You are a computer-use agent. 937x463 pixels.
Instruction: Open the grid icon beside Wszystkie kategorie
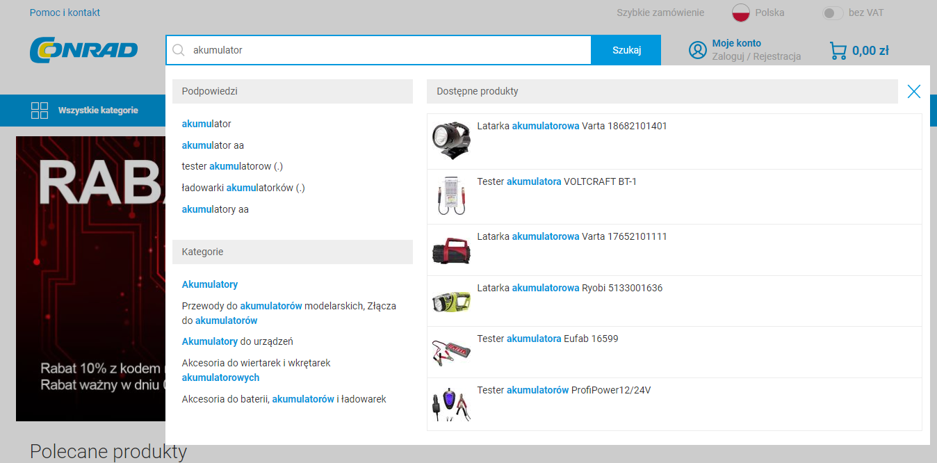pyautogui.click(x=40, y=110)
